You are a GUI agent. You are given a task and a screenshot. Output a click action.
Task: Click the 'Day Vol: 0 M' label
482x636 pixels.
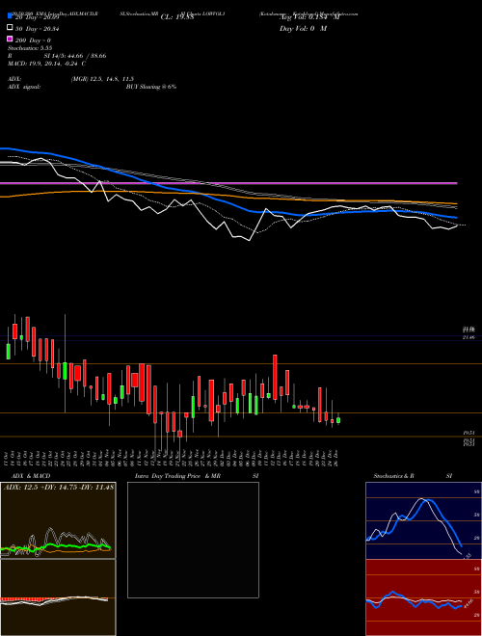coord(304,28)
